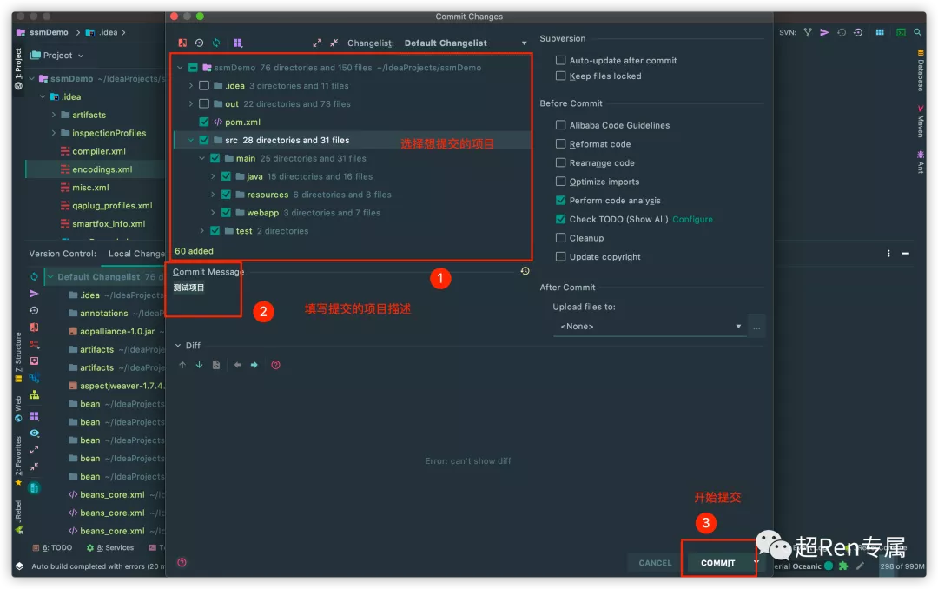The width and height of the screenshot is (938, 589).
Task: Expand the resources directory node
Action: click(213, 195)
